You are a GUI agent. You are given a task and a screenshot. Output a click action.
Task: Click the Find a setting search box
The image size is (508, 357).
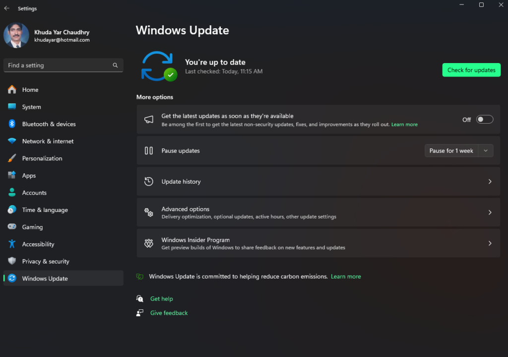57,65
